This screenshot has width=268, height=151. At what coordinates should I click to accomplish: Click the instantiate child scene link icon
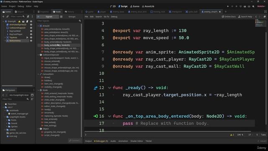point(8,17)
